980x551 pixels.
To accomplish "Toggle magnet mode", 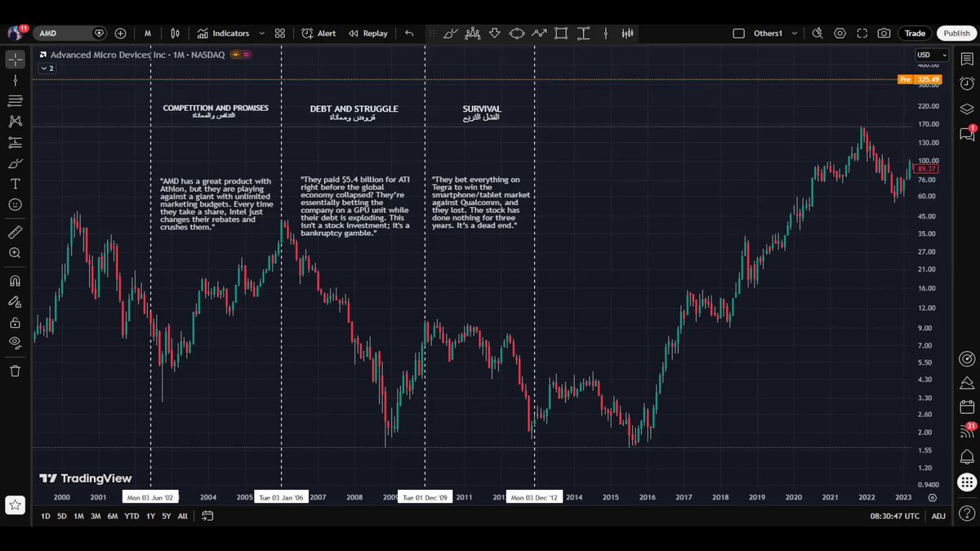I will [x=15, y=281].
